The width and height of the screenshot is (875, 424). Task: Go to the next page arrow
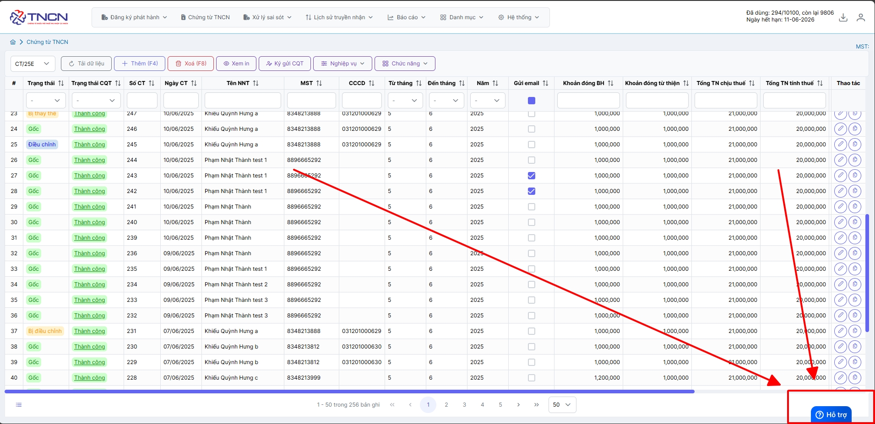point(518,405)
